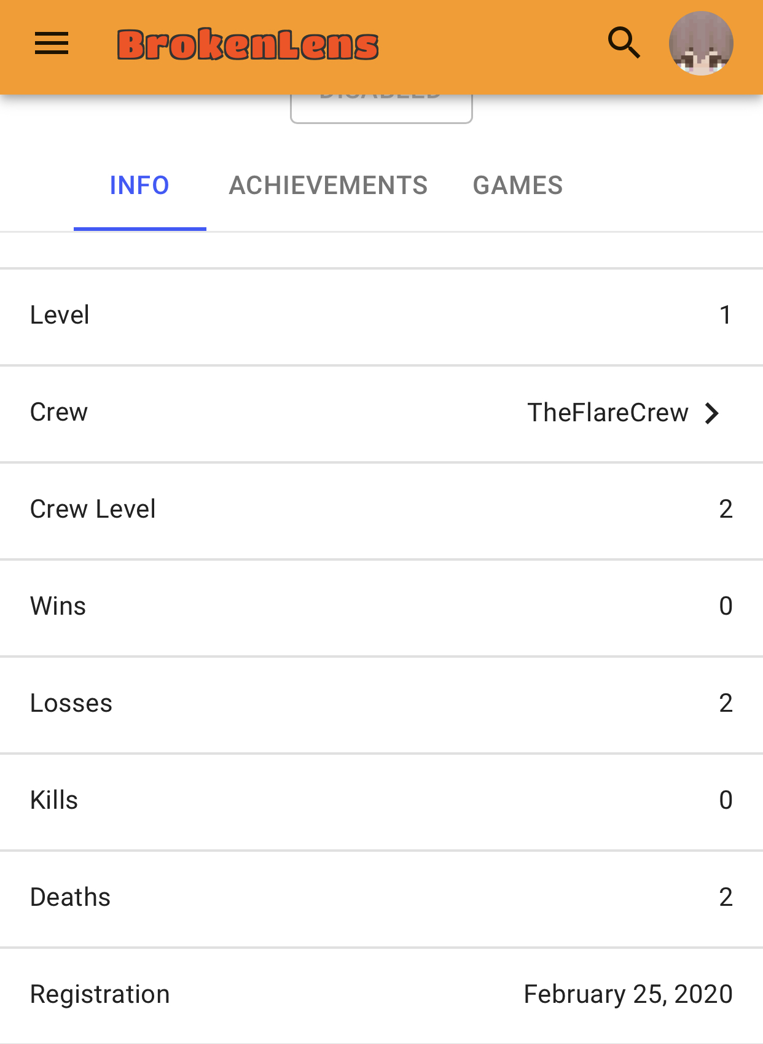Switch to the INFO tab
Image resolution: width=763 pixels, height=1044 pixels.
coord(139,185)
